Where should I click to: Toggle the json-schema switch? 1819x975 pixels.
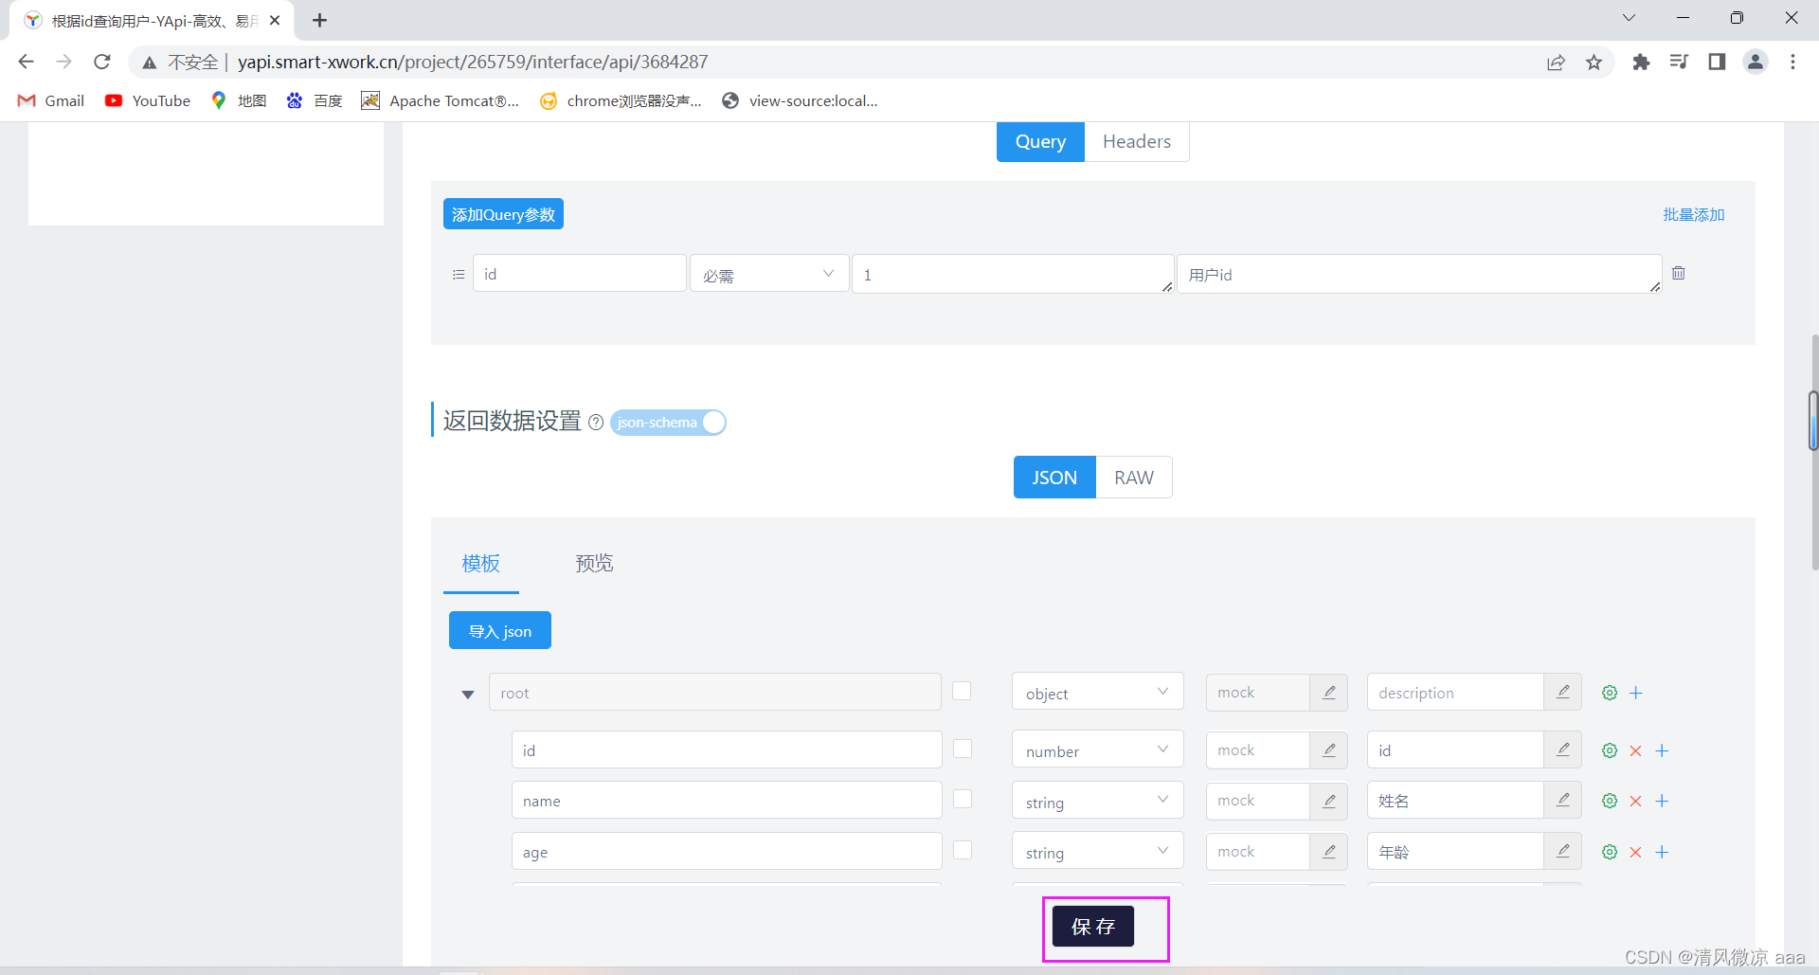(668, 423)
